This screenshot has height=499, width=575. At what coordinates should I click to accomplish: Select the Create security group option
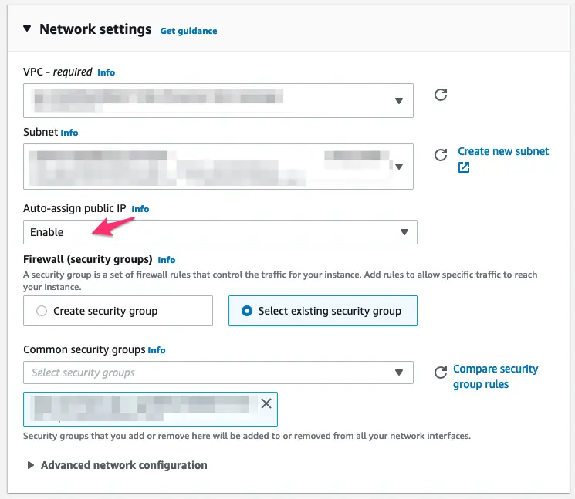pos(118,311)
